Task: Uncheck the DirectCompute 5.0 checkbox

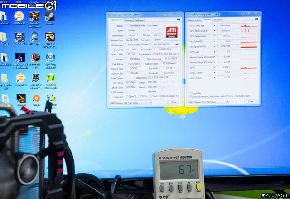Action: click(x=160, y=96)
